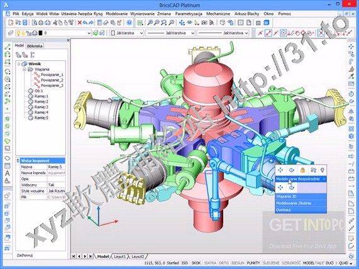
Task: Toggle the center snap circle icon
Action: click(283, 33)
